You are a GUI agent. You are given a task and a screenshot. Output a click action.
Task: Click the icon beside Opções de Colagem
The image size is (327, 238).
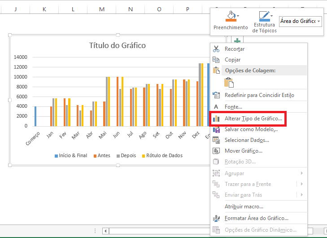point(216,71)
